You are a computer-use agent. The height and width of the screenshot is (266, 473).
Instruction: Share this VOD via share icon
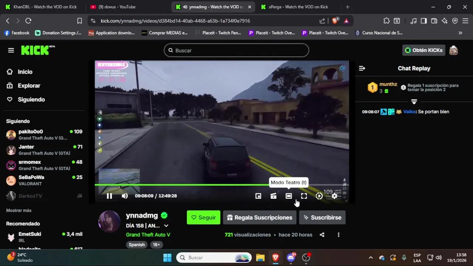[322, 235]
